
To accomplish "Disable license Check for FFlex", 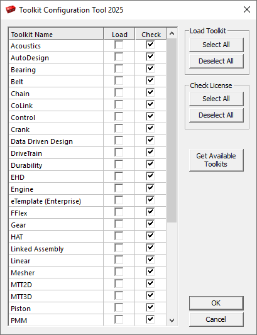I will point(150,212).
